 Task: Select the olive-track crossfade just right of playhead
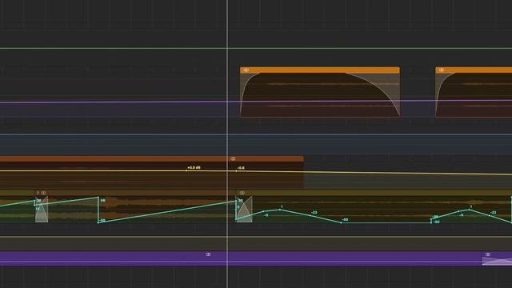pyautogui.click(x=244, y=210)
